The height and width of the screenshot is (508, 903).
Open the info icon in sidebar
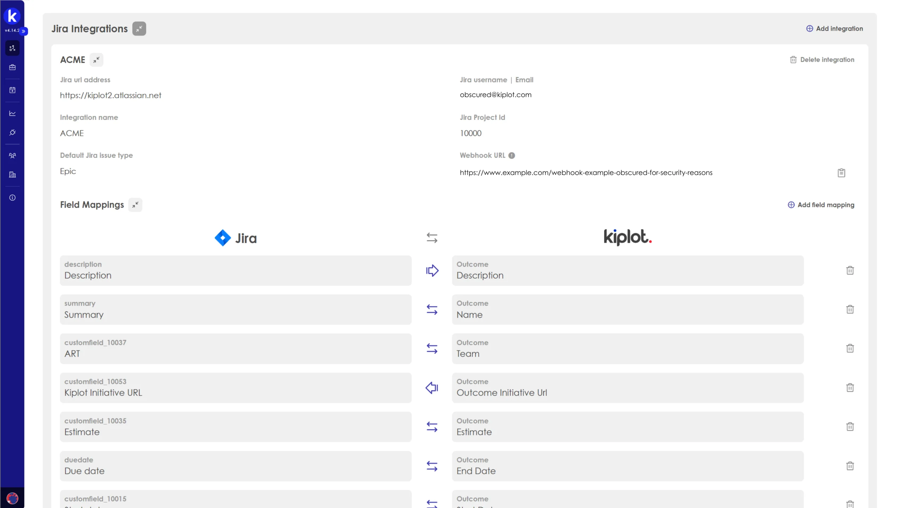pyautogui.click(x=12, y=198)
